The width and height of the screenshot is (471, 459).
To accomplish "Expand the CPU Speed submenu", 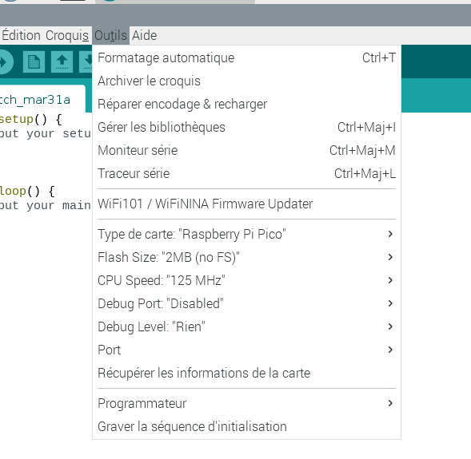I will [246, 280].
